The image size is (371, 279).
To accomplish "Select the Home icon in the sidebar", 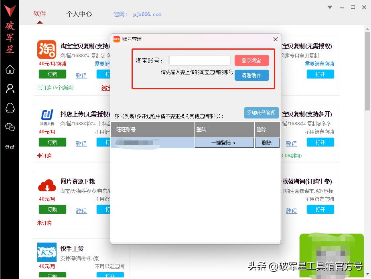I will [x=10, y=69].
